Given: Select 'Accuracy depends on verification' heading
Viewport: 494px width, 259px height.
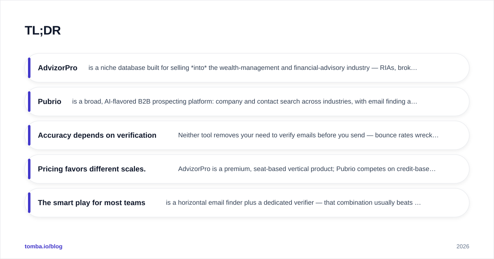Looking at the screenshot, I should coord(97,135).
